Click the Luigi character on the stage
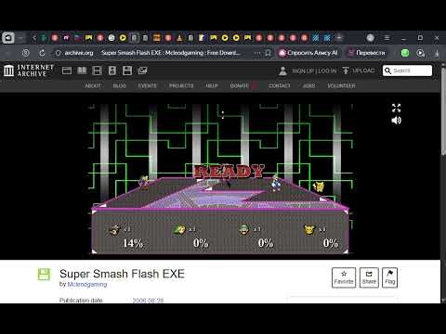The width and height of the screenshot is (446, 334). click(x=276, y=183)
